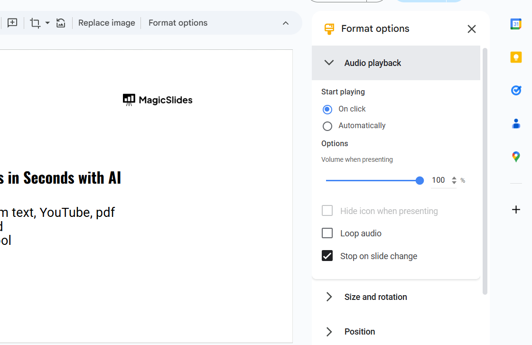Click the plus icon to get add-ons
Image resolution: width=532 pixels, height=345 pixels.
516,209
